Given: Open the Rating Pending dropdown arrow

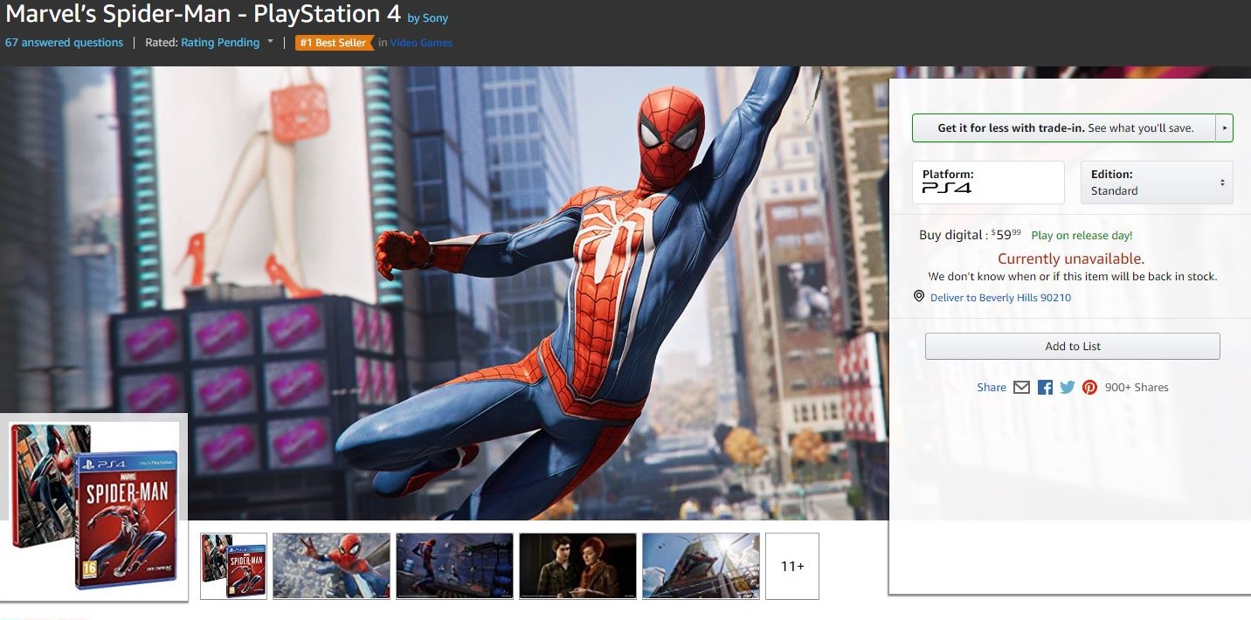Looking at the screenshot, I should click(x=270, y=42).
